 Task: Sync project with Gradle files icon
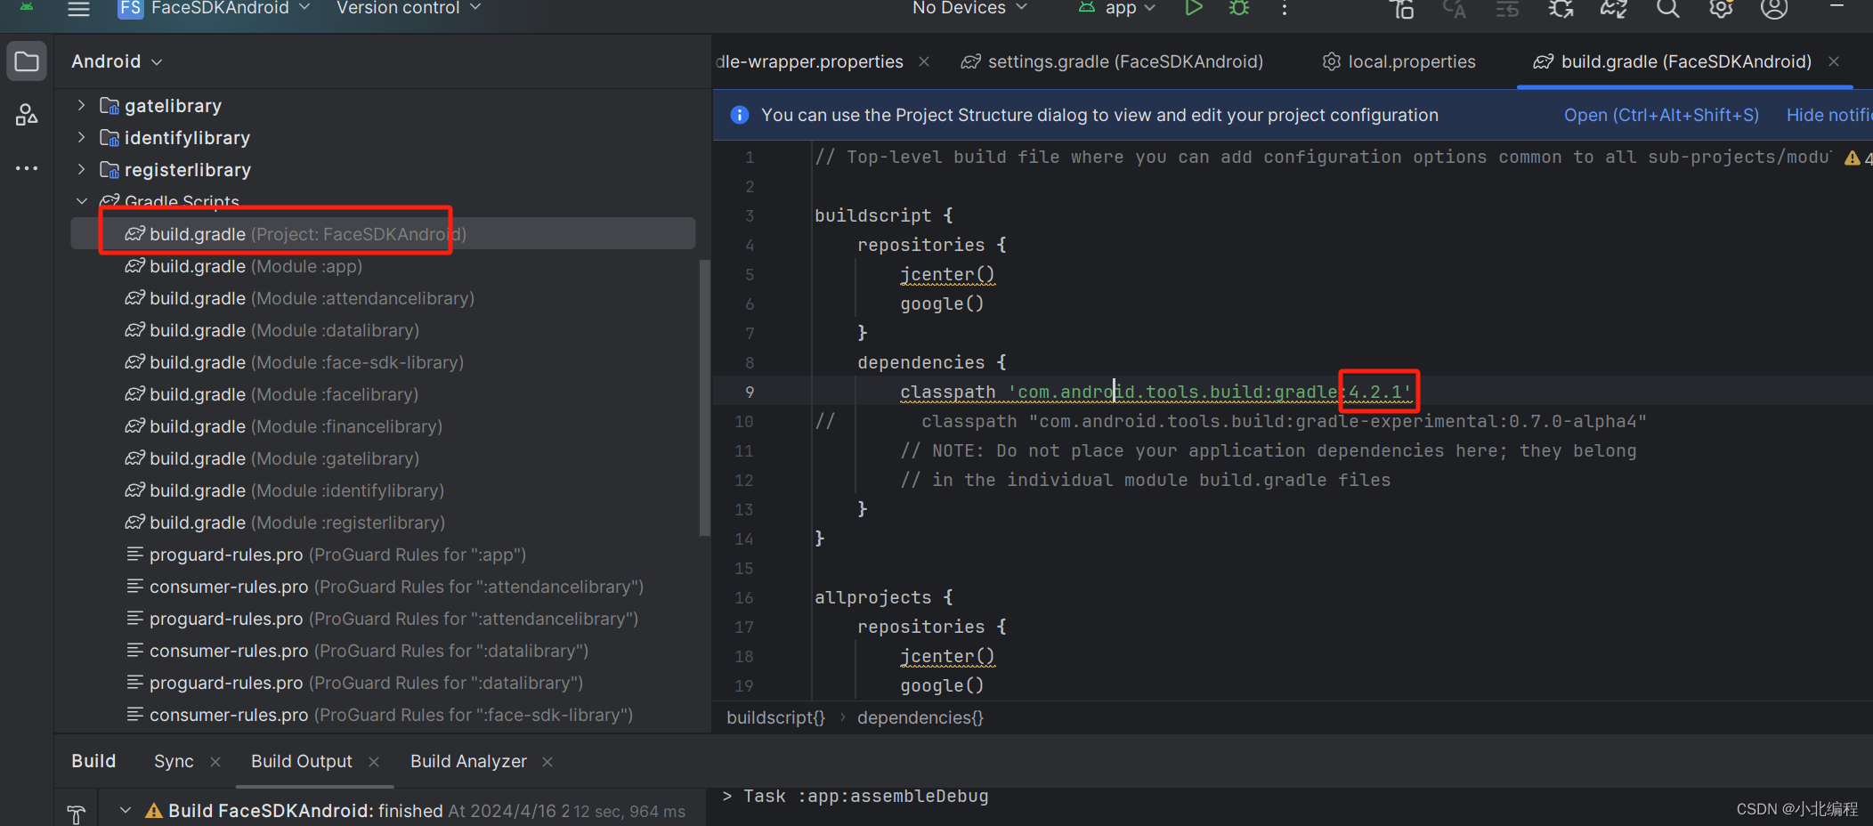(1614, 9)
